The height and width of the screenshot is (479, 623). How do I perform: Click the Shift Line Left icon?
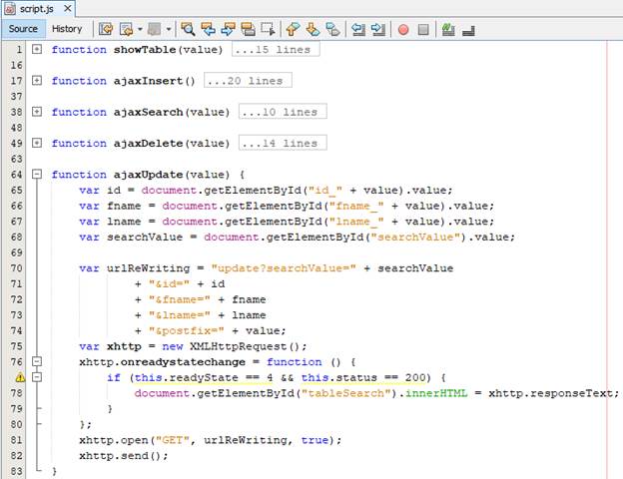point(358,29)
